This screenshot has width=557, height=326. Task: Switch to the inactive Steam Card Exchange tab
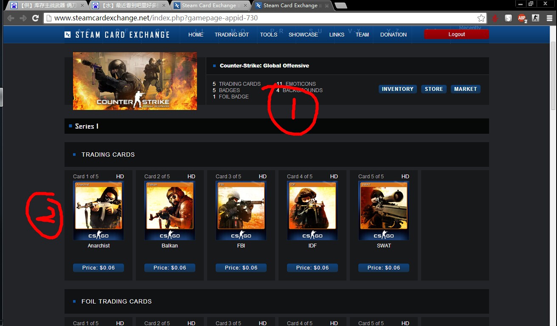[210, 6]
